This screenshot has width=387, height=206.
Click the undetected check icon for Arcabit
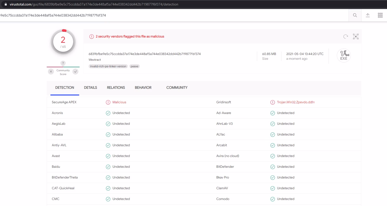click(x=273, y=145)
